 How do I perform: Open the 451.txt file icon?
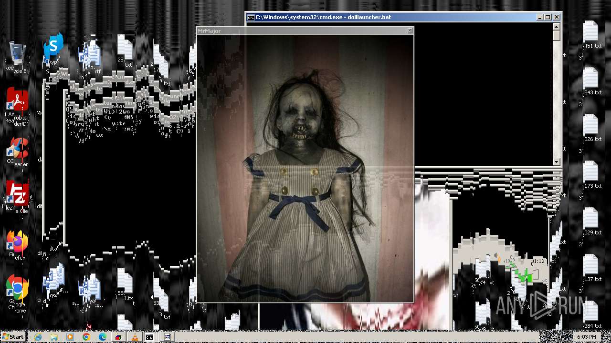point(591,35)
